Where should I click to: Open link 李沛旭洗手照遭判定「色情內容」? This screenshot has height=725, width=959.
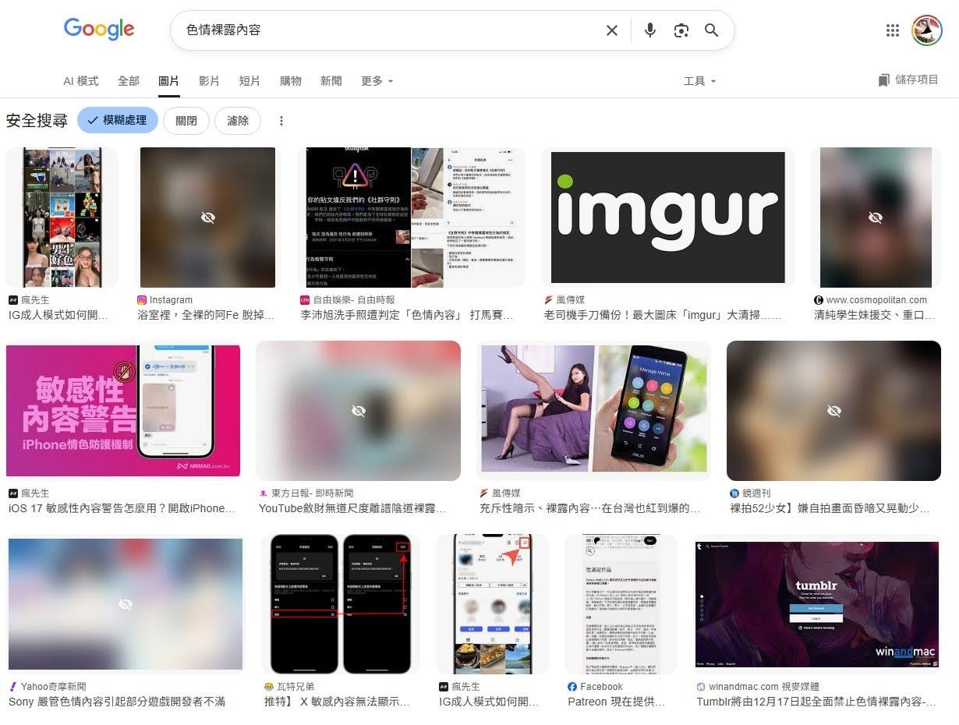pyautogui.click(x=407, y=316)
